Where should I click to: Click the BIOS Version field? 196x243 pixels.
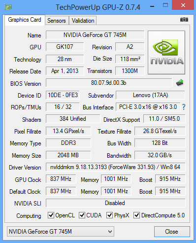pyautogui.click(x=109, y=83)
